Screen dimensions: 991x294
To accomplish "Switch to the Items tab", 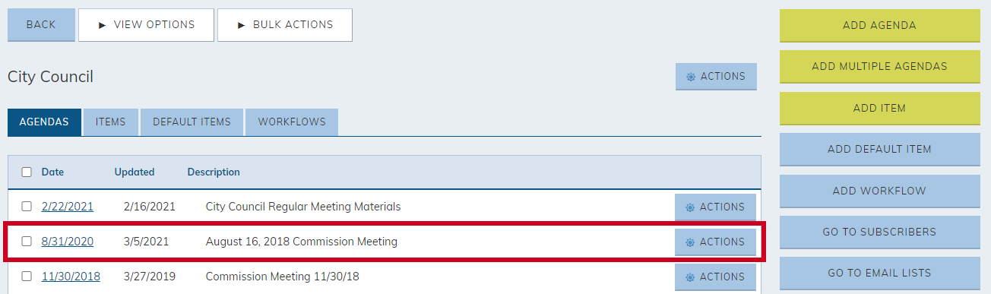I will pyautogui.click(x=111, y=122).
